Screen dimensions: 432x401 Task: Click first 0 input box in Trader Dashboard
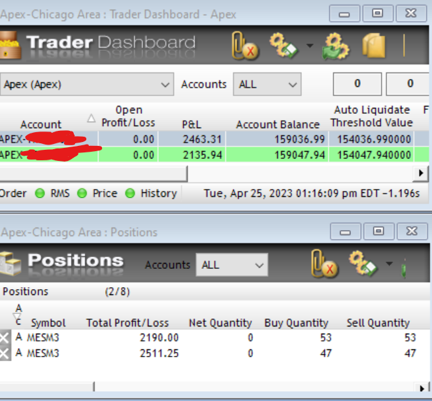click(357, 84)
